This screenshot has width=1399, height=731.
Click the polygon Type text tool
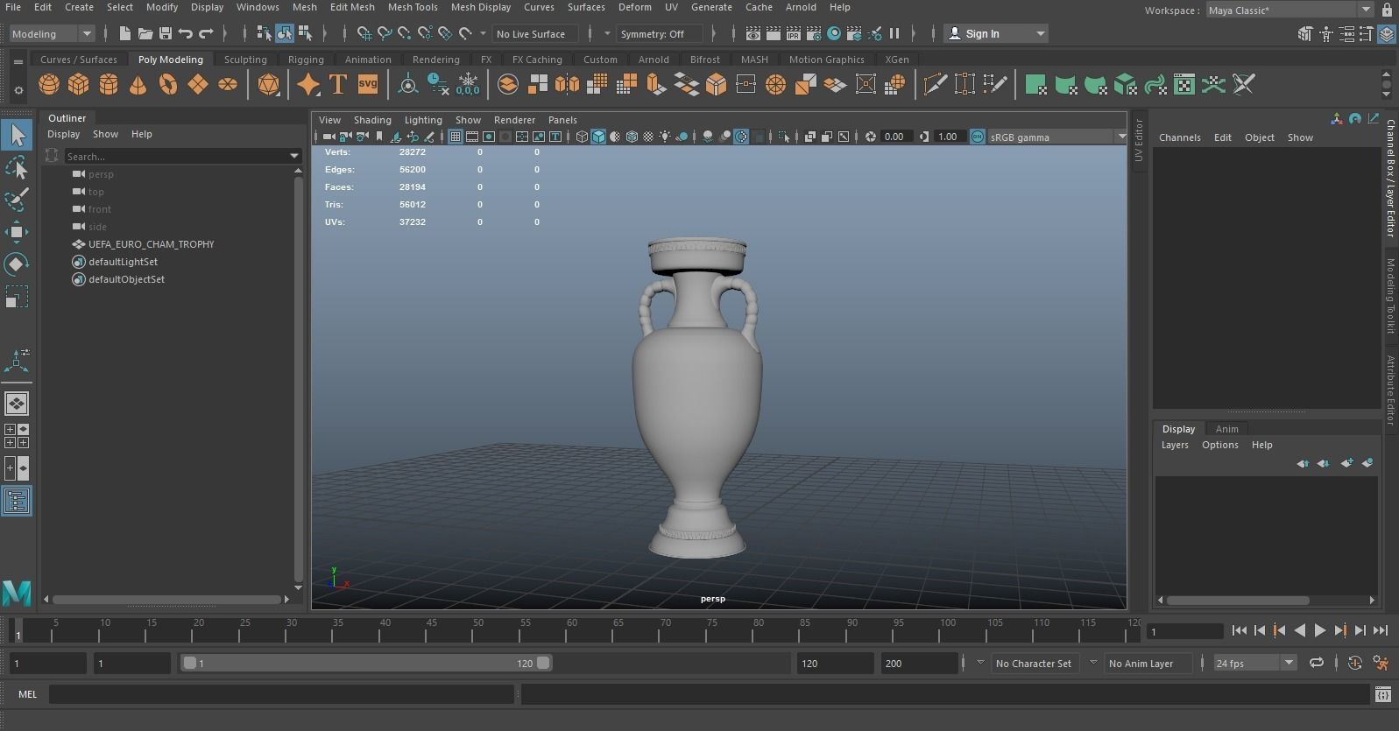(x=338, y=85)
